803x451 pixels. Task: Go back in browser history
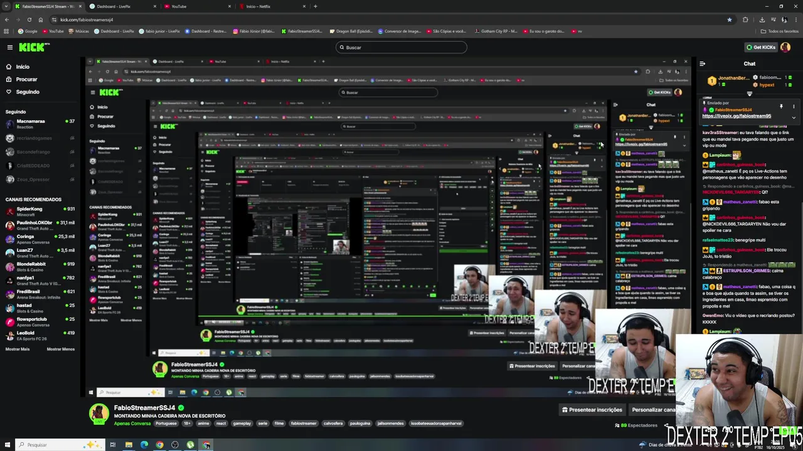(x=6, y=19)
